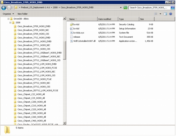The width and height of the screenshot is (176, 136).
Task: Select Cisco_Chipset_C460_W2K8_All folder
Action: pyautogui.click(x=32, y=121)
